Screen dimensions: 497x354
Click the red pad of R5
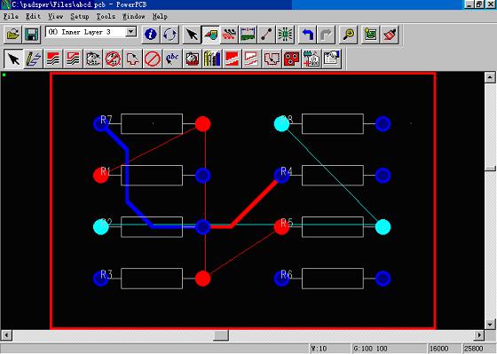280,227
